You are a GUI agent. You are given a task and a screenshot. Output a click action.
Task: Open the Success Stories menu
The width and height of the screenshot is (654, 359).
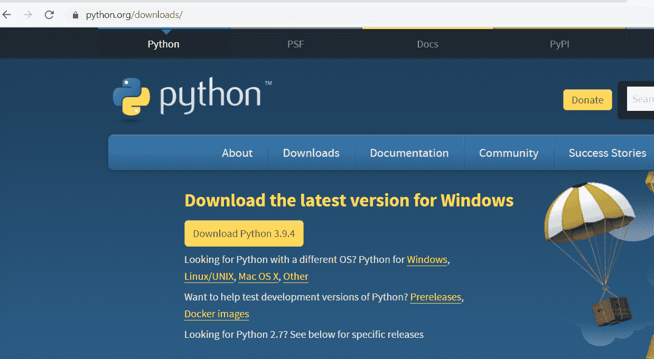tap(608, 153)
